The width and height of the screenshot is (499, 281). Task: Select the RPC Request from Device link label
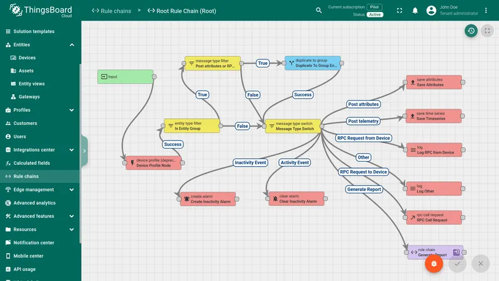click(x=364, y=138)
